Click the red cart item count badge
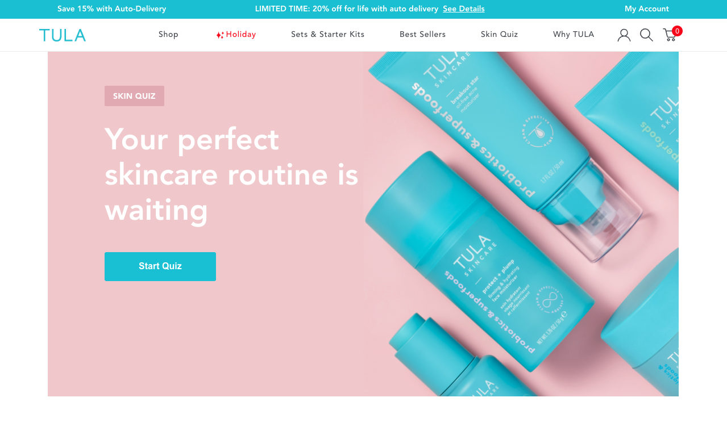 (x=677, y=31)
